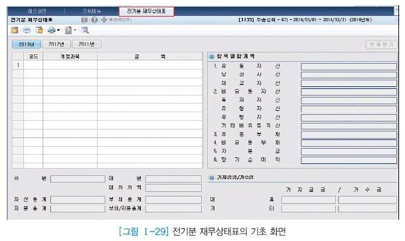Click the 부채/자본총계 field
The image size is (405, 241).
[x=173, y=208]
